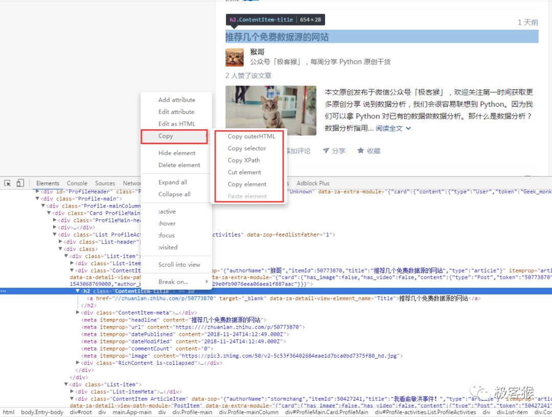Expand the ProfileHeader div node
This screenshot has height=417, width=552.
pyautogui.click(x=37, y=192)
